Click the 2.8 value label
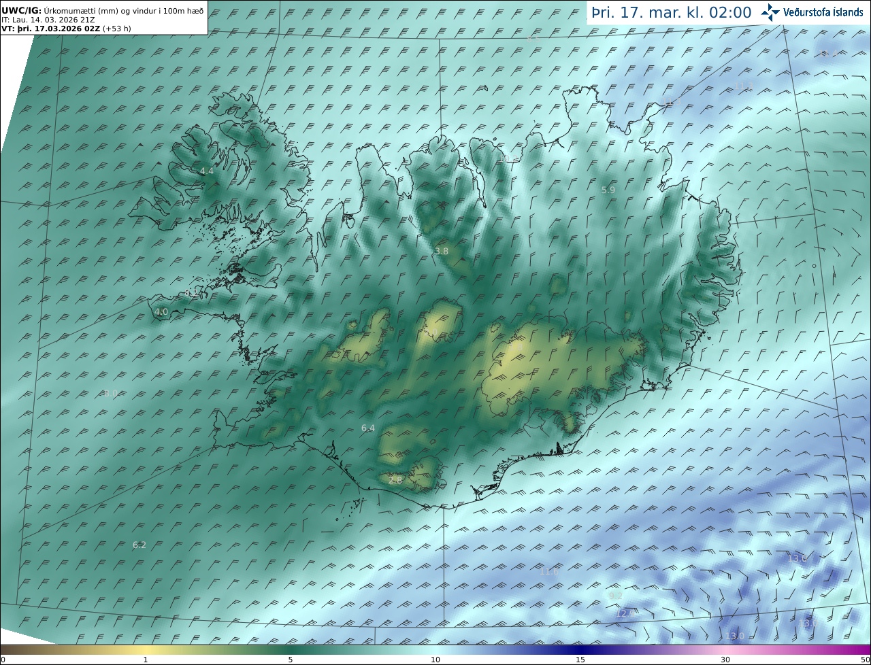 pos(395,480)
